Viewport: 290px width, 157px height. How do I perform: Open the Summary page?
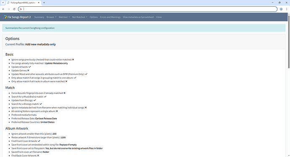pyautogui.click(x=39, y=17)
